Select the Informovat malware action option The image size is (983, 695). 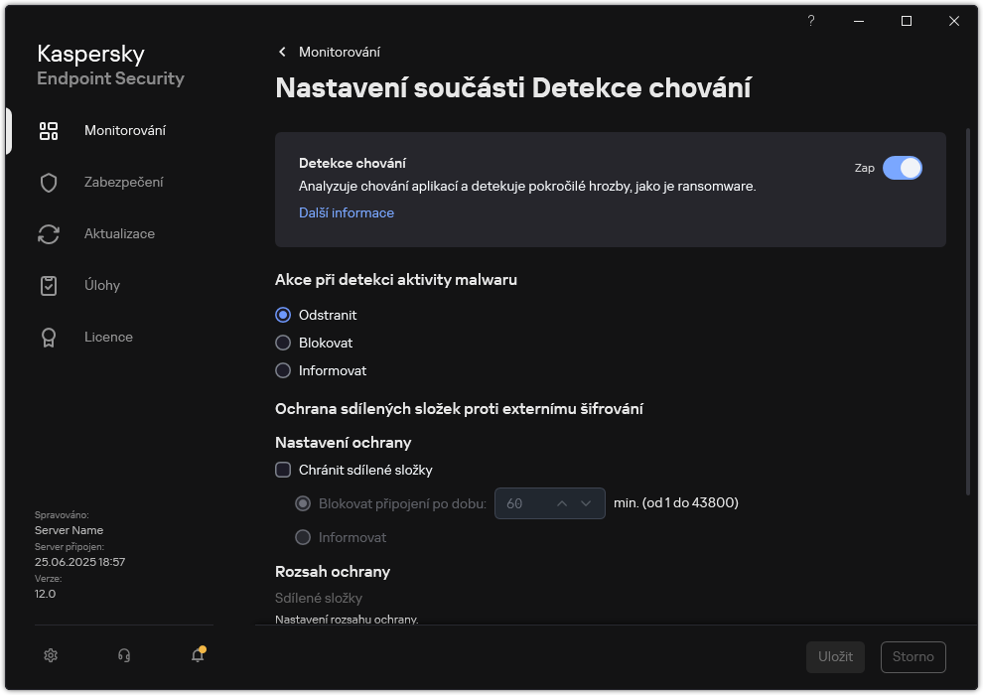(x=281, y=370)
